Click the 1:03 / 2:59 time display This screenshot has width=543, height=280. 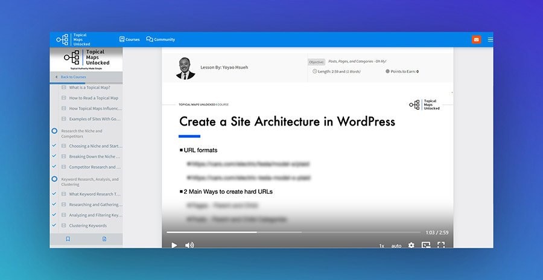[x=437, y=233]
